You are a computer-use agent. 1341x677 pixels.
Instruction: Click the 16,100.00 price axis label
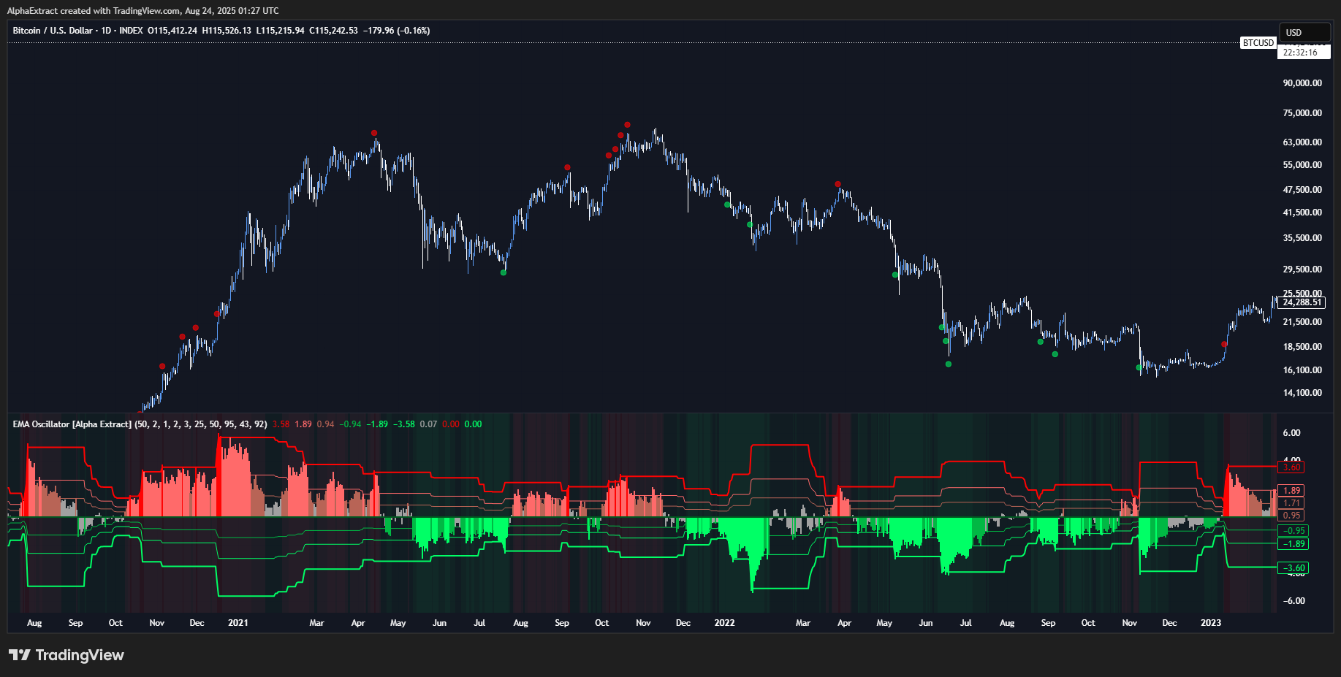1302,370
